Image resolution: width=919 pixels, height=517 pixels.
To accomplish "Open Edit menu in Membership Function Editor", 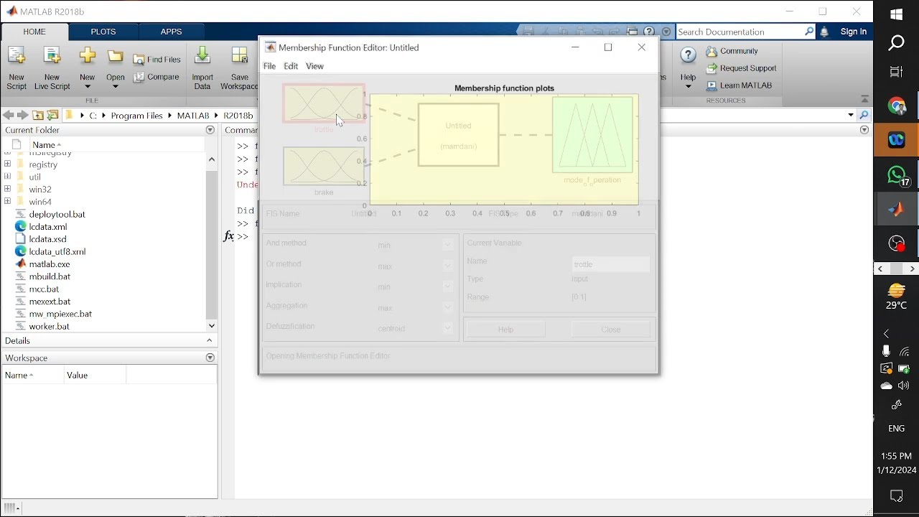I will coord(291,66).
